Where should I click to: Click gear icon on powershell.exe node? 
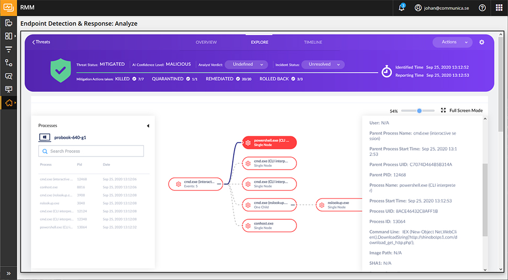(x=248, y=143)
